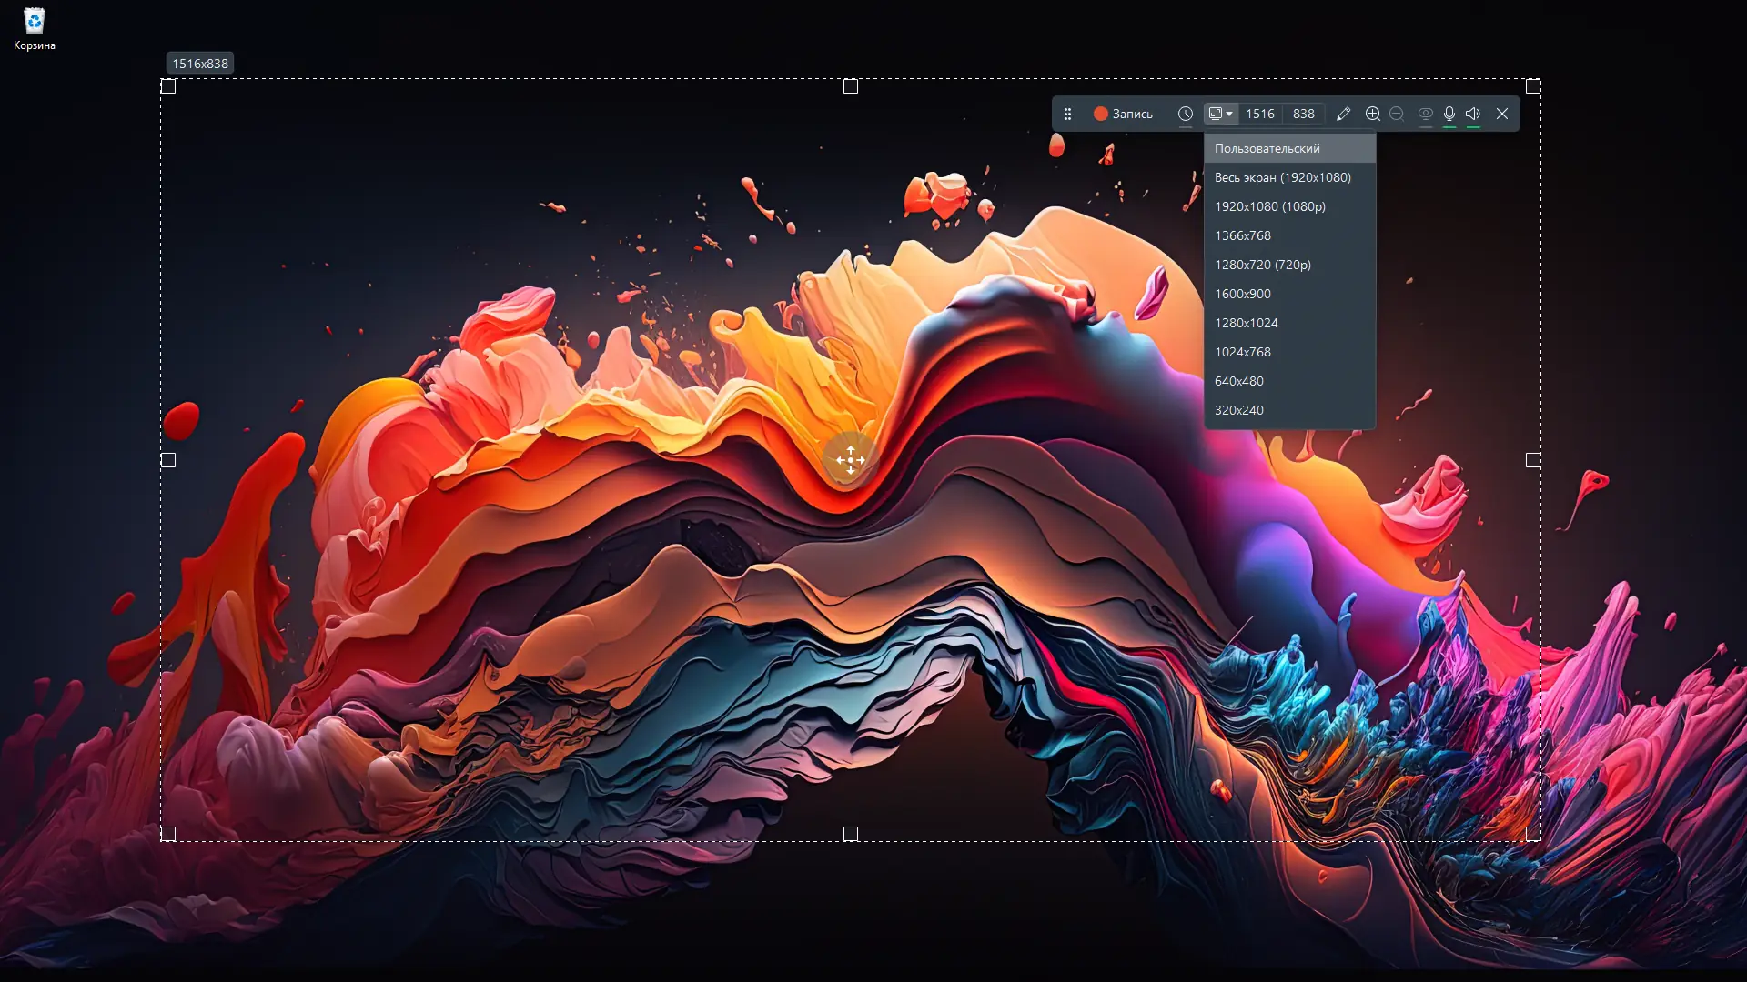
Task: Select the pencil drawing tool
Action: point(1343,114)
